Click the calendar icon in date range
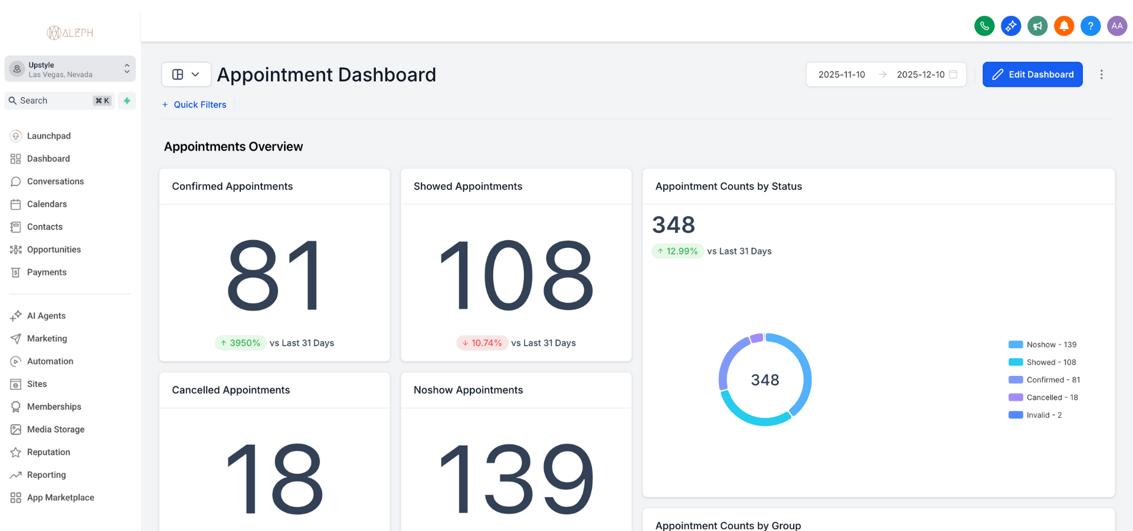 [x=953, y=74]
